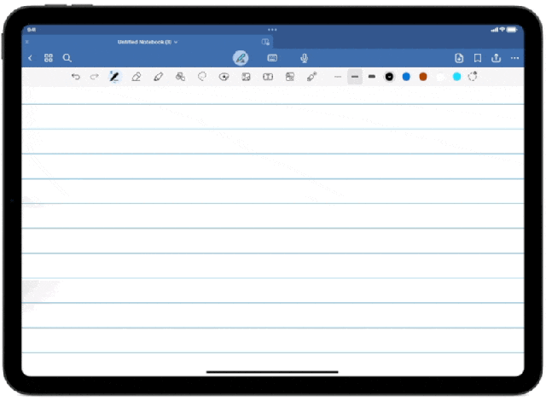
Task: Tap the multitasking three-dots at top
Action: click(x=272, y=30)
